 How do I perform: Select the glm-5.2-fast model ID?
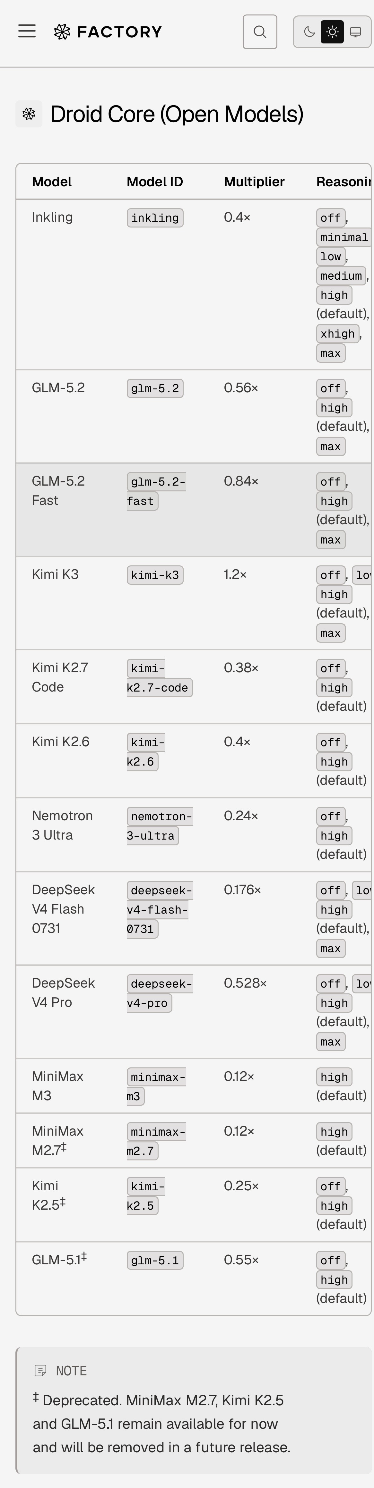click(x=156, y=491)
